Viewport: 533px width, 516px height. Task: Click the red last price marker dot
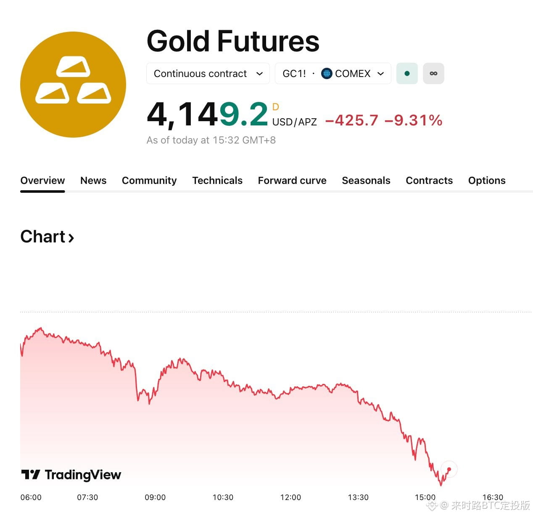coord(449,469)
